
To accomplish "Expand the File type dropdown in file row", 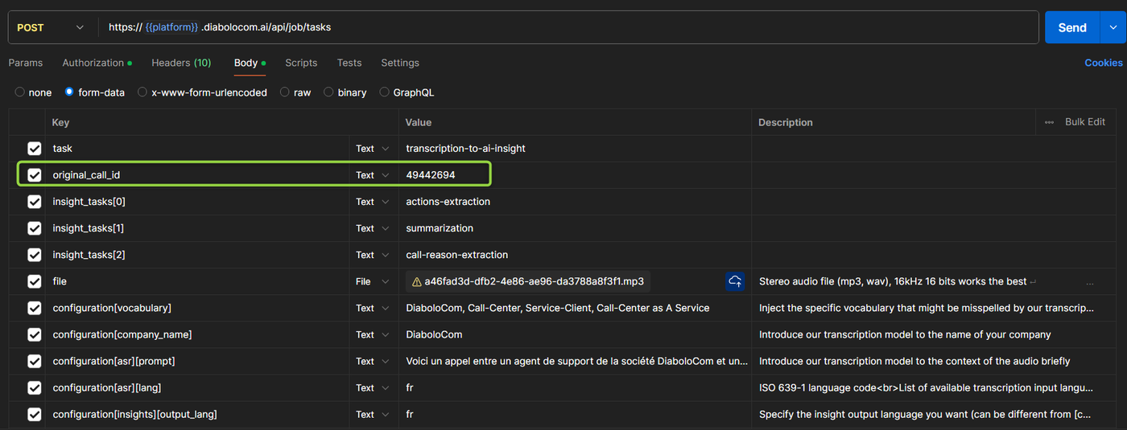I will [x=373, y=281].
